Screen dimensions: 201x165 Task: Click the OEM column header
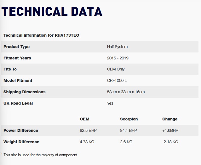(84, 119)
